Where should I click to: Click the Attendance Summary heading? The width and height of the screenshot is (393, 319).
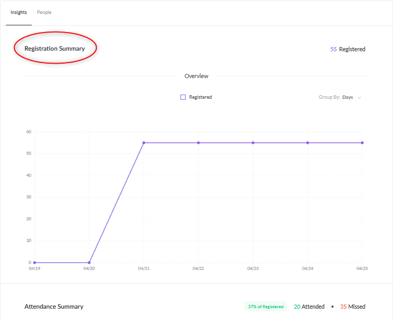(x=54, y=307)
